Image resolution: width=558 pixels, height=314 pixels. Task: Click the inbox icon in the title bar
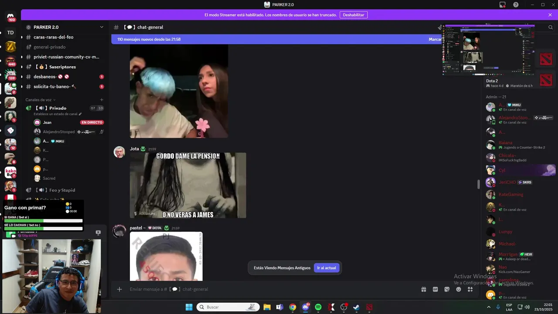tap(503, 4)
